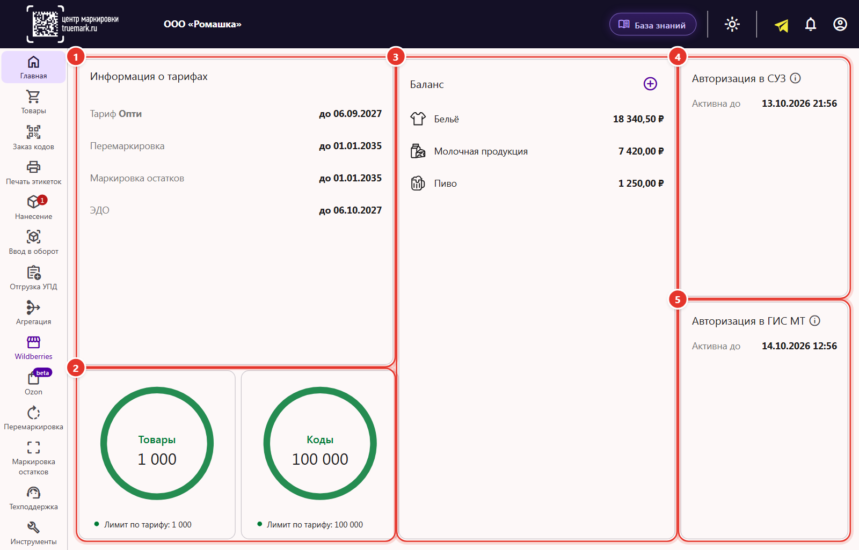859x550 pixels.
Task: Open the Wildberries integration
Action: point(33,348)
